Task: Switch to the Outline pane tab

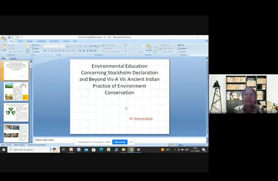Action: click(13, 58)
